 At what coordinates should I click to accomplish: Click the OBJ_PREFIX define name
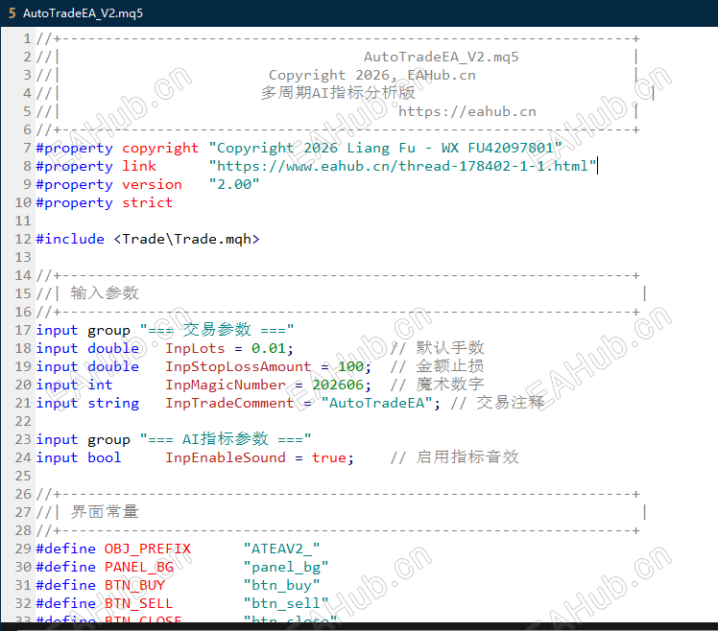[148, 549]
